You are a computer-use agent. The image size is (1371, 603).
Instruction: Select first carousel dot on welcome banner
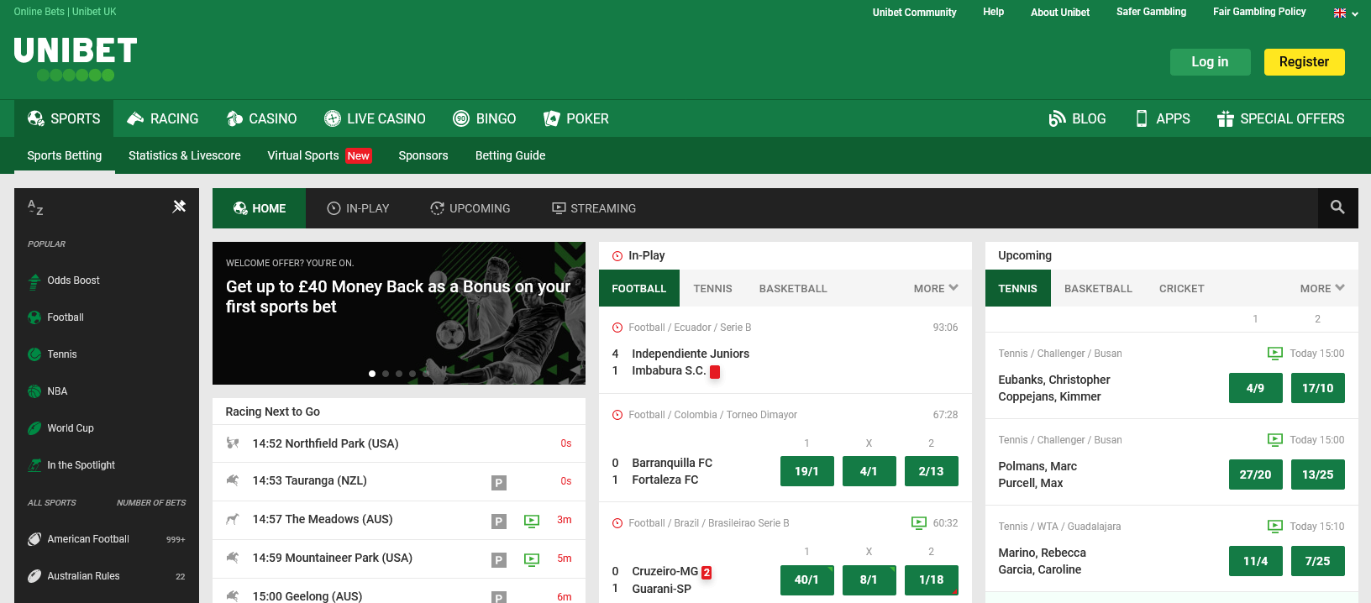pos(372,374)
